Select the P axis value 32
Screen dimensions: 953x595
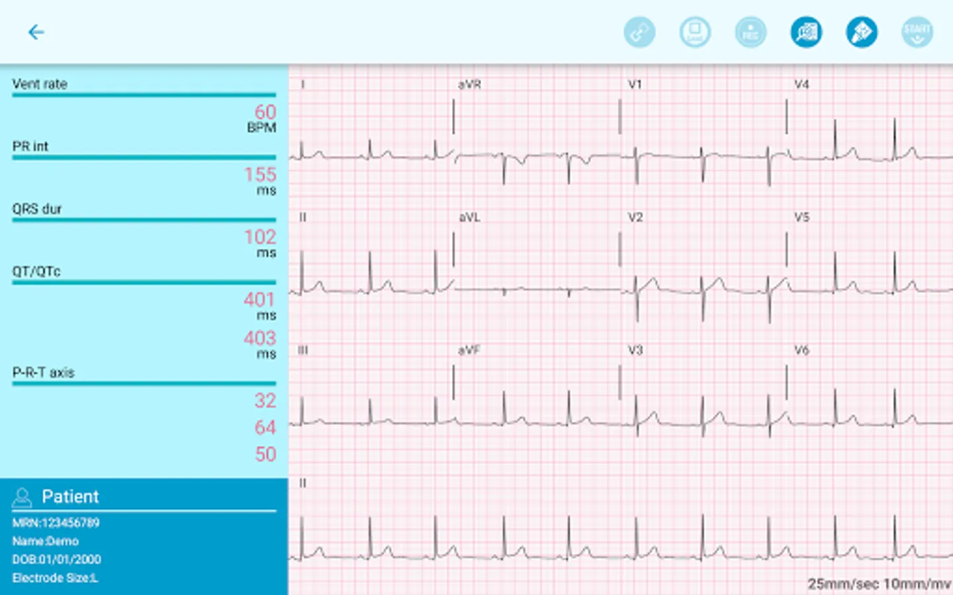point(265,401)
